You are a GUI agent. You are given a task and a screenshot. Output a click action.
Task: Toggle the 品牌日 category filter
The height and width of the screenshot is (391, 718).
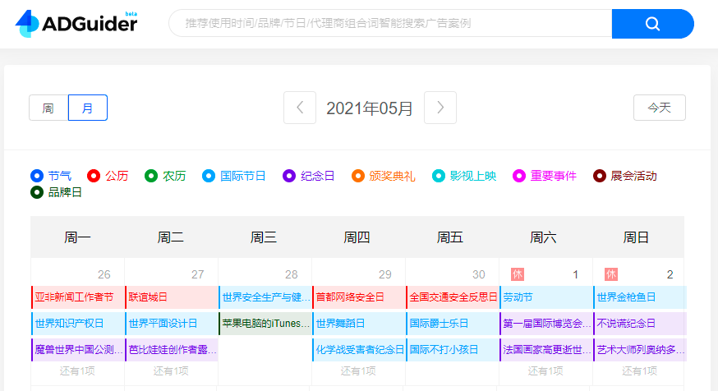pos(57,192)
